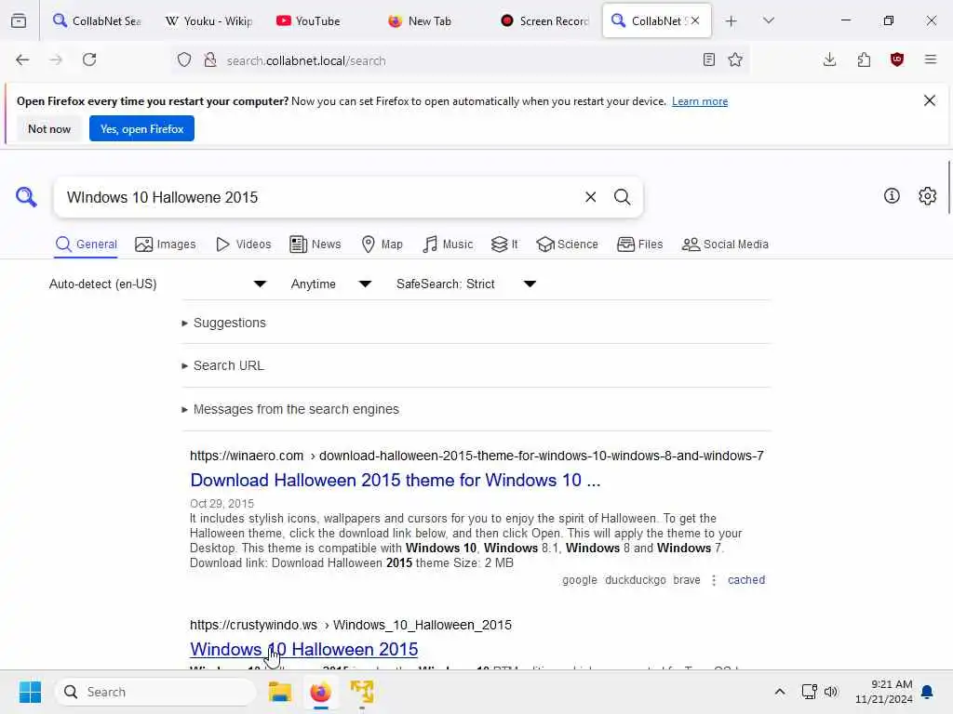Click the browser address bar
The image size is (953, 714).
(459, 60)
